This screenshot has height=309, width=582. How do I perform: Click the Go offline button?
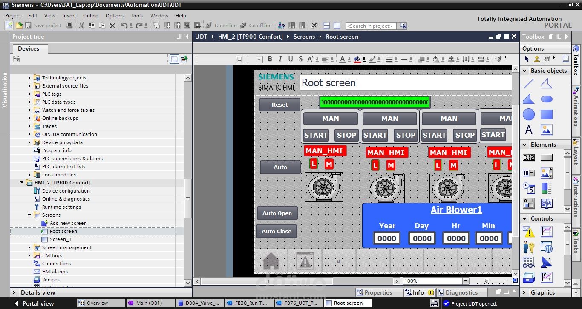coord(256,26)
